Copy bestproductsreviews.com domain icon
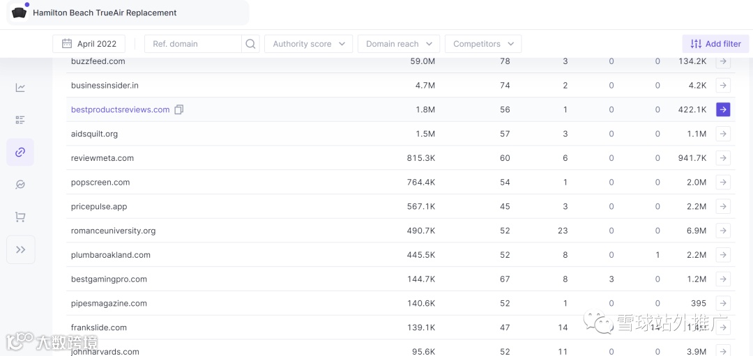Screen dimensions: 753x356 click(178, 109)
